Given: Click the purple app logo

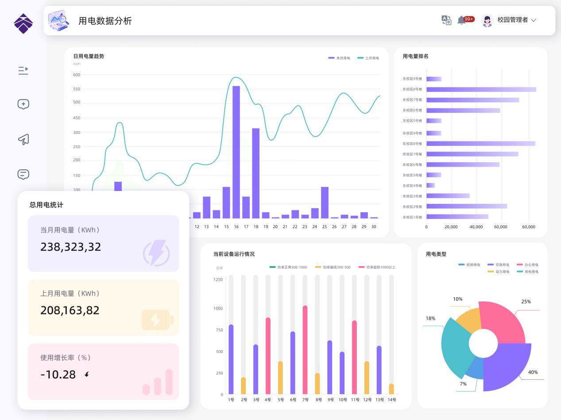Looking at the screenshot, I should 23,23.
